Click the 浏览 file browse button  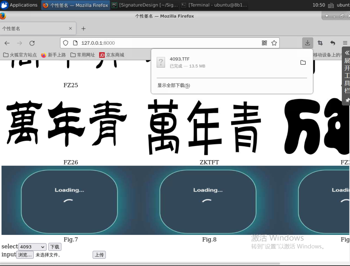coord(25,255)
